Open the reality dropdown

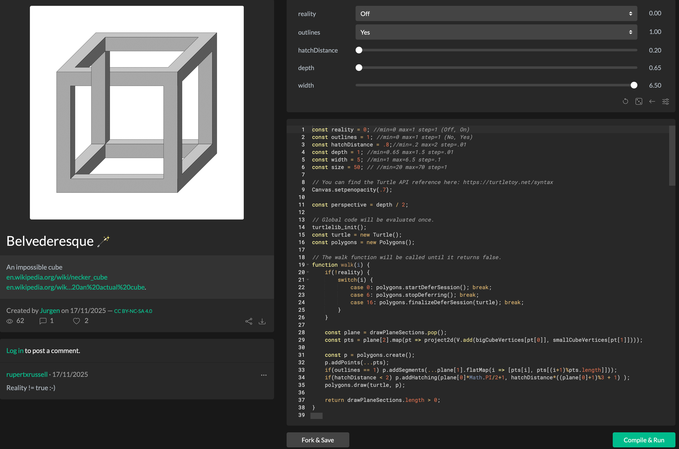(x=496, y=14)
